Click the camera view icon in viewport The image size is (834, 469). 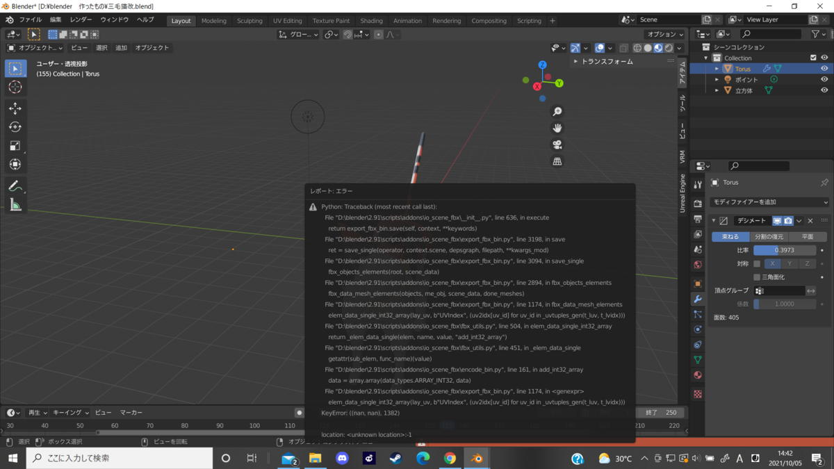coord(557,145)
